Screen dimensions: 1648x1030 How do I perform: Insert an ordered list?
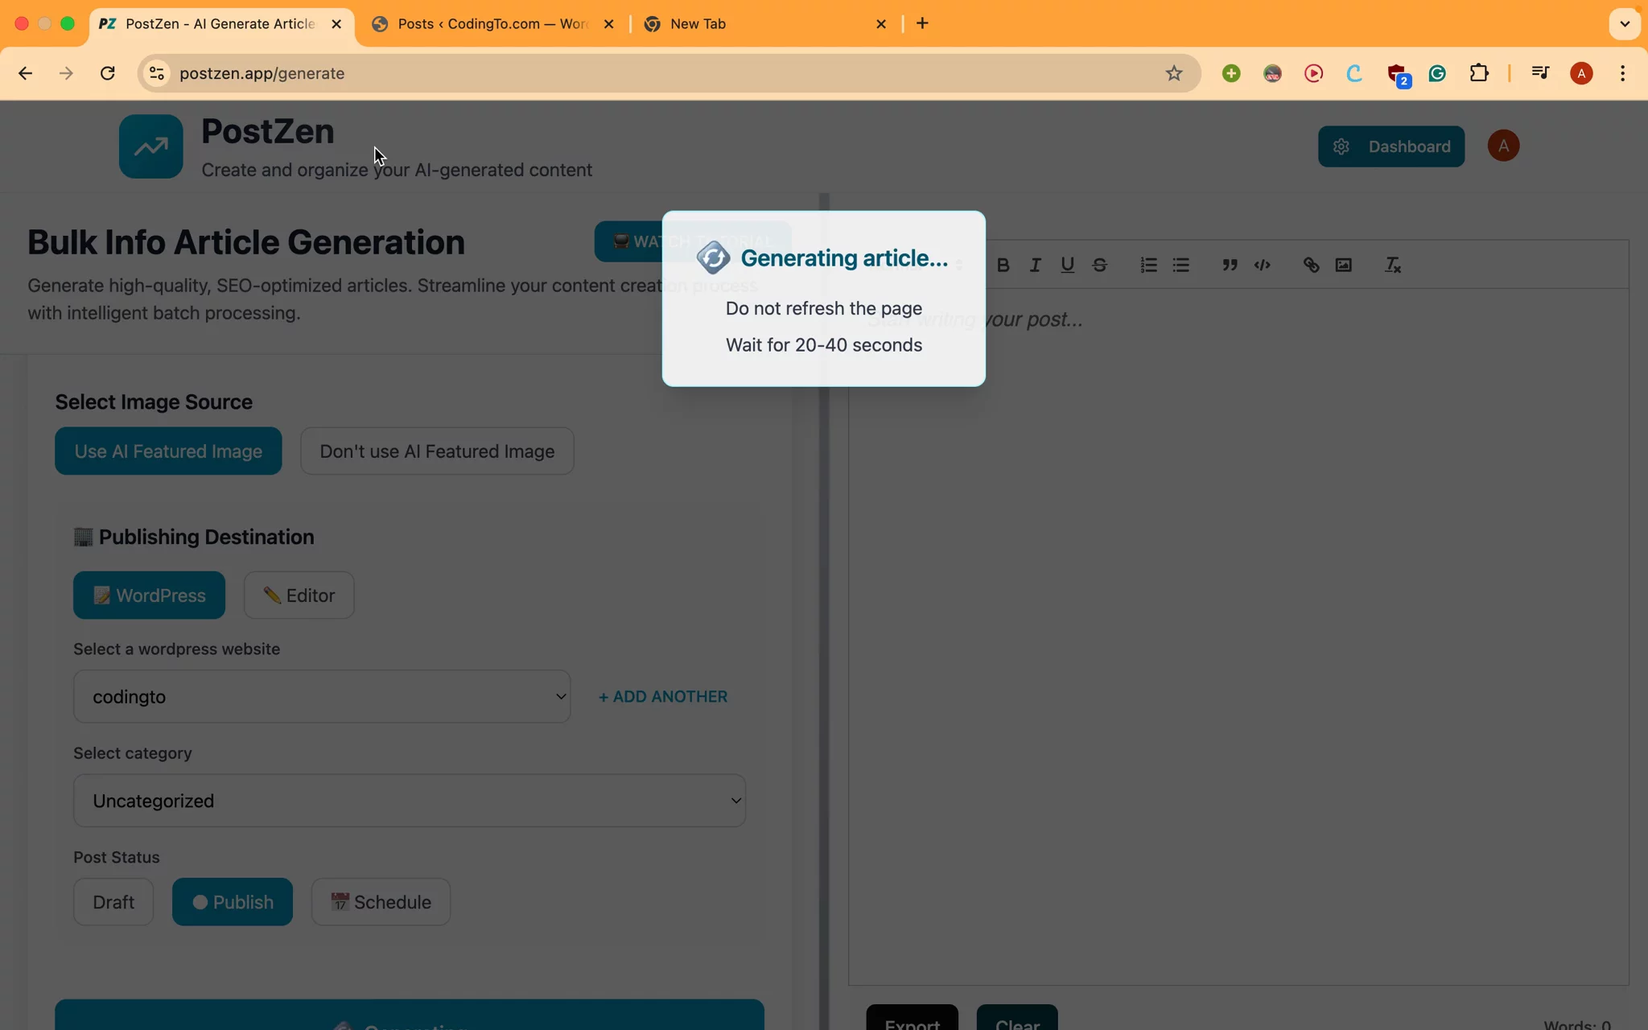[1147, 265]
